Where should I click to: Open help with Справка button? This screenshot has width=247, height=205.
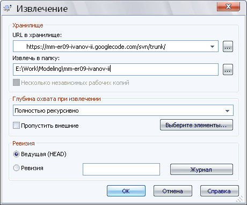(x=220, y=191)
